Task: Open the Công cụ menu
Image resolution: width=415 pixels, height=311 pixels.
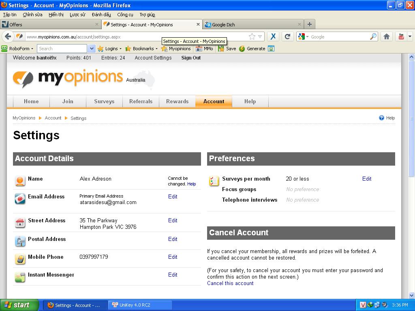Action: coord(125,15)
